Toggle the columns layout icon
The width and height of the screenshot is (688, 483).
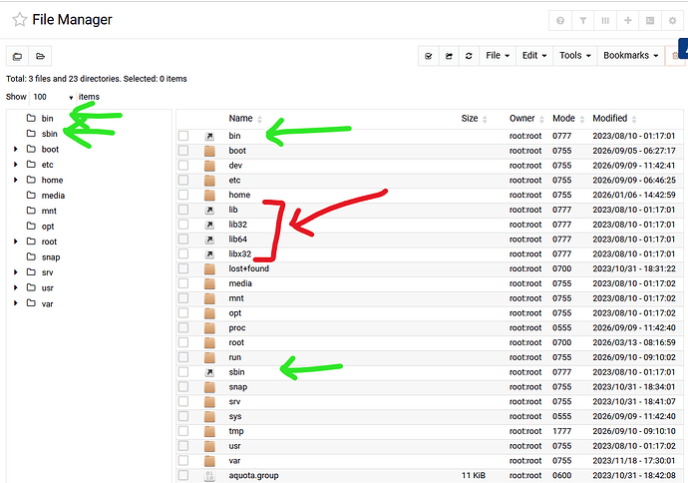[x=605, y=21]
